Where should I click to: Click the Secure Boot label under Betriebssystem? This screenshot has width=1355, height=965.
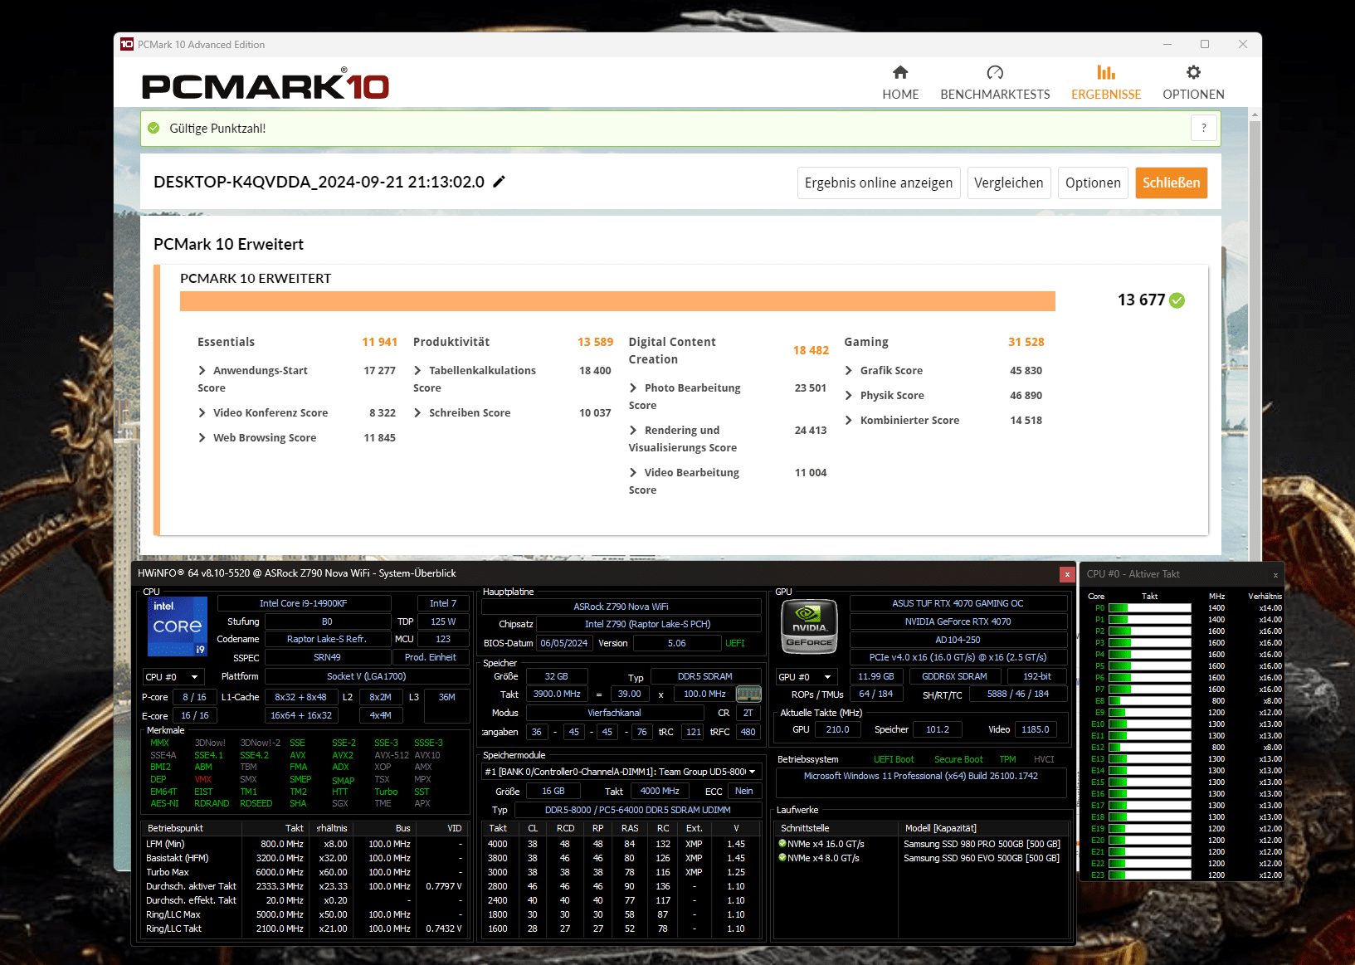click(958, 759)
